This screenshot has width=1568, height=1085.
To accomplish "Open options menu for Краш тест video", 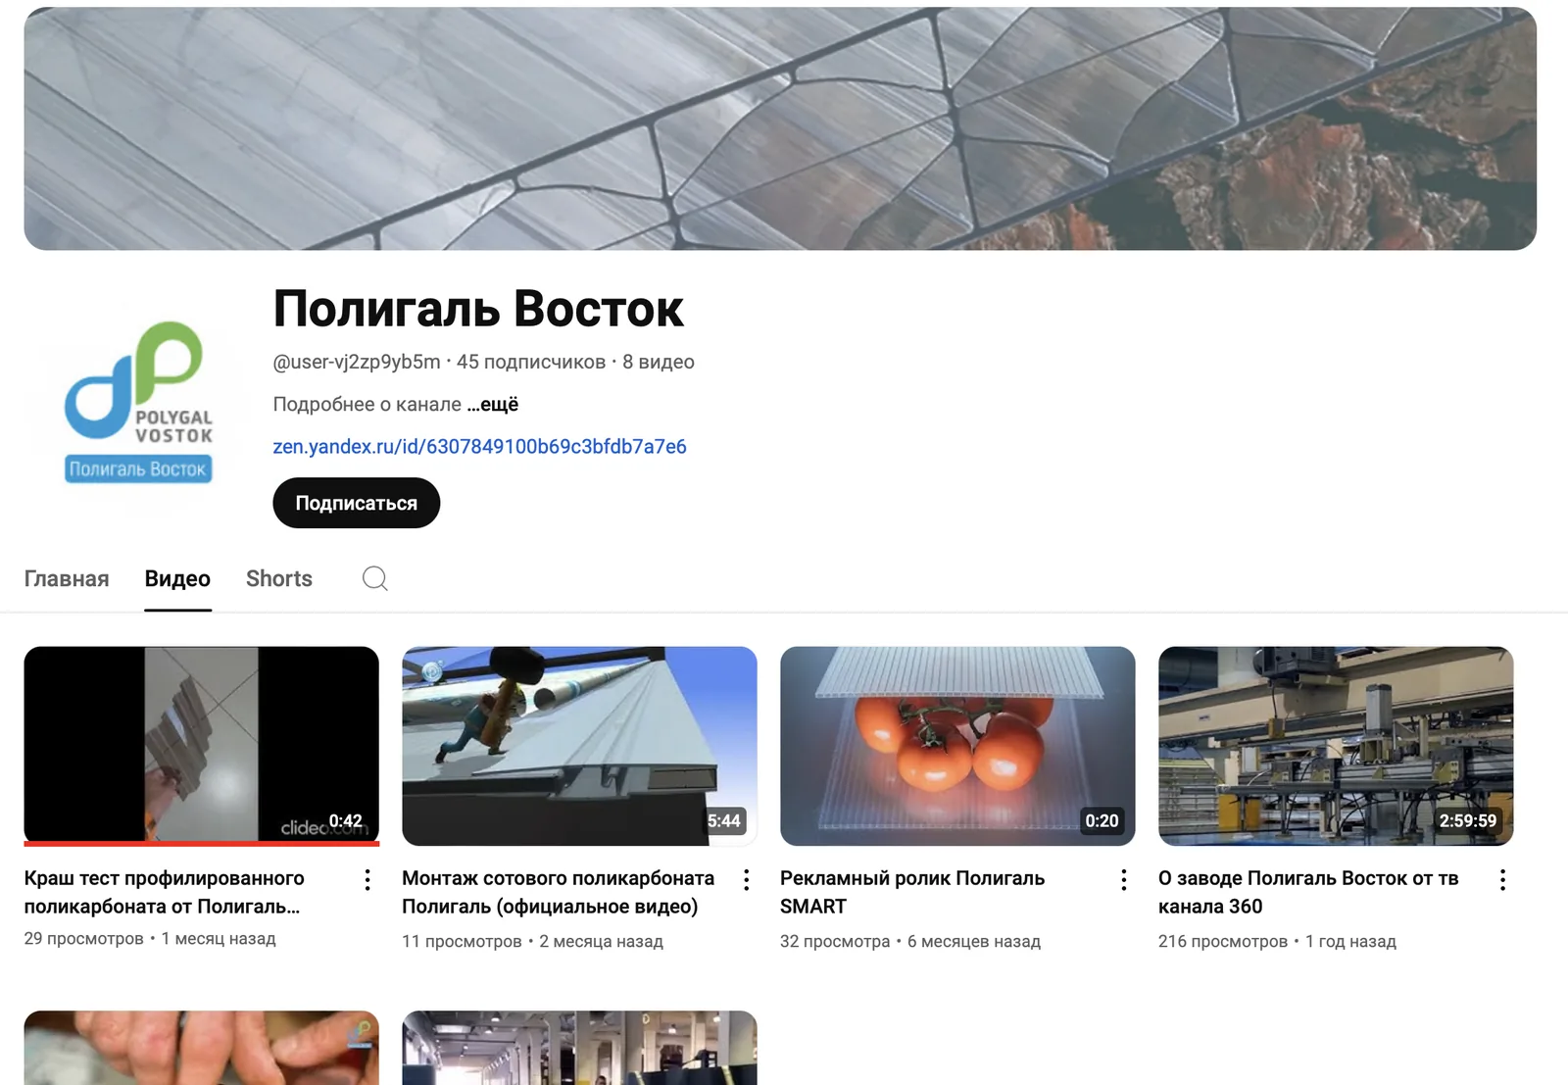I will point(367,880).
